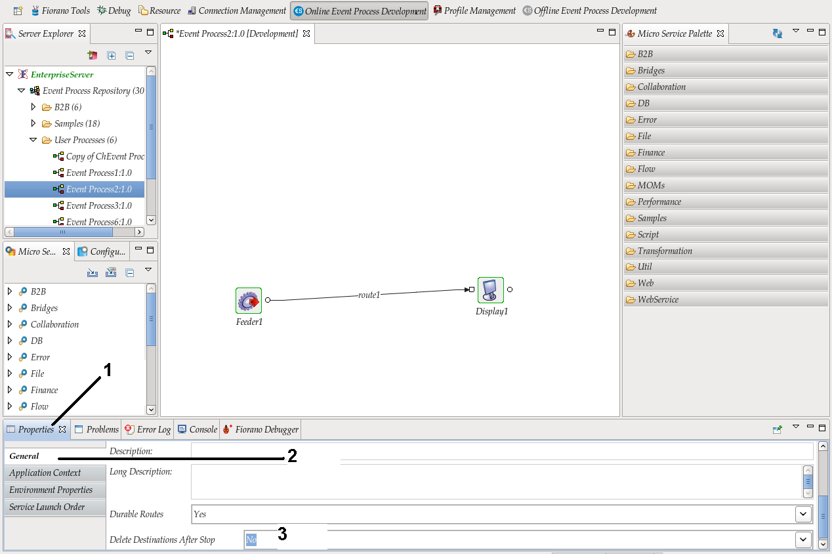Image resolution: width=832 pixels, height=554 pixels.
Task: Click the Description input field
Action: (x=502, y=451)
